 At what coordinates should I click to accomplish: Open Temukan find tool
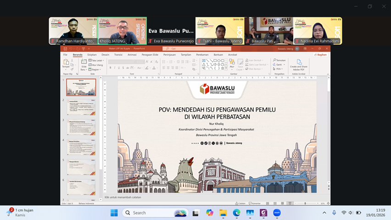[x=280, y=60]
